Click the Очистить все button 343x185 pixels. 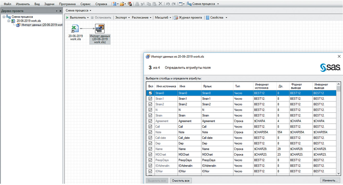coord(181,181)
